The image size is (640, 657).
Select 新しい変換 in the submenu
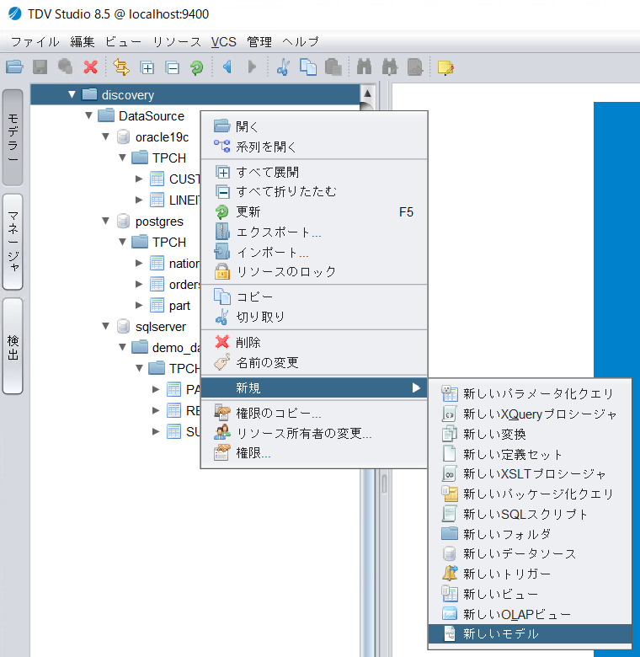(530, 434)
